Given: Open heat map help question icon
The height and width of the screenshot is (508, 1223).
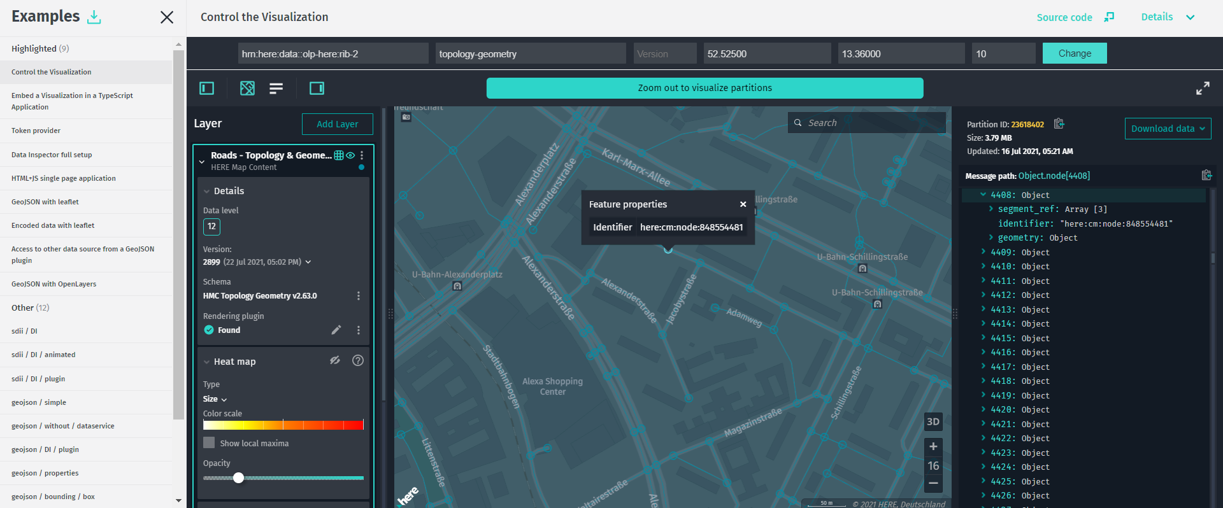Looking at the screenshot, I should (x=358, y=360).
